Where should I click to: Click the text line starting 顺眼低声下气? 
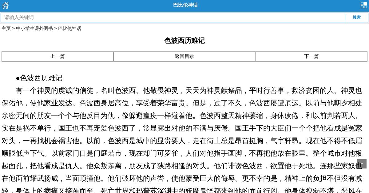(x=182, y=153)
